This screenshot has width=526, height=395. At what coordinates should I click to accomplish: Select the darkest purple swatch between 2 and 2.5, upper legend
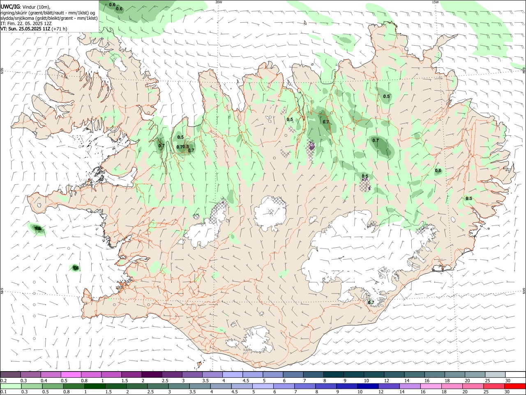152,374
